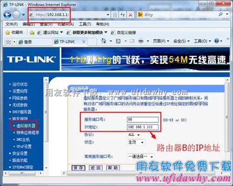This screenshot has width=233, height=186.
Task: Open the 编辑(E) menu
Action: [x=28, y=24]
